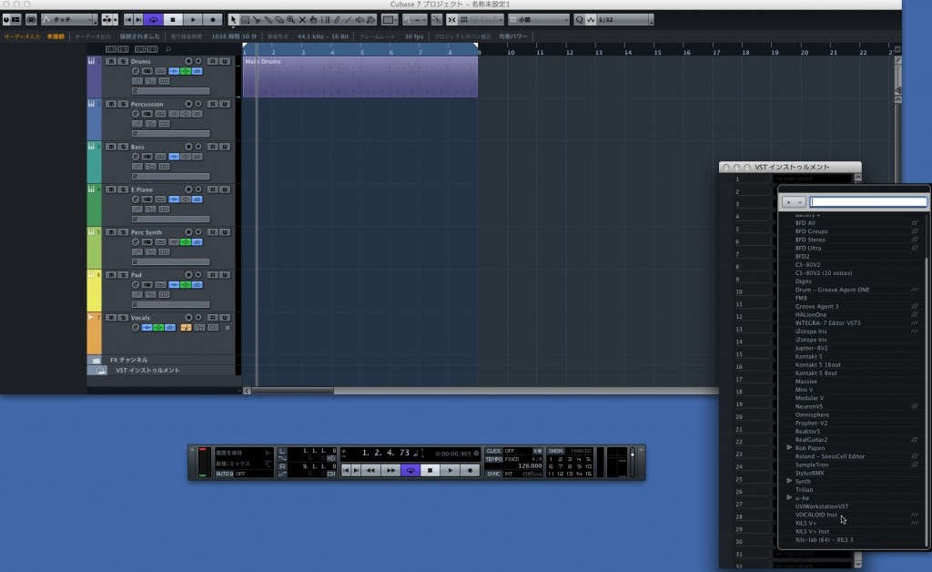Select the Draw pencil tool
932x572 pixels.
(x=337, y=20)
